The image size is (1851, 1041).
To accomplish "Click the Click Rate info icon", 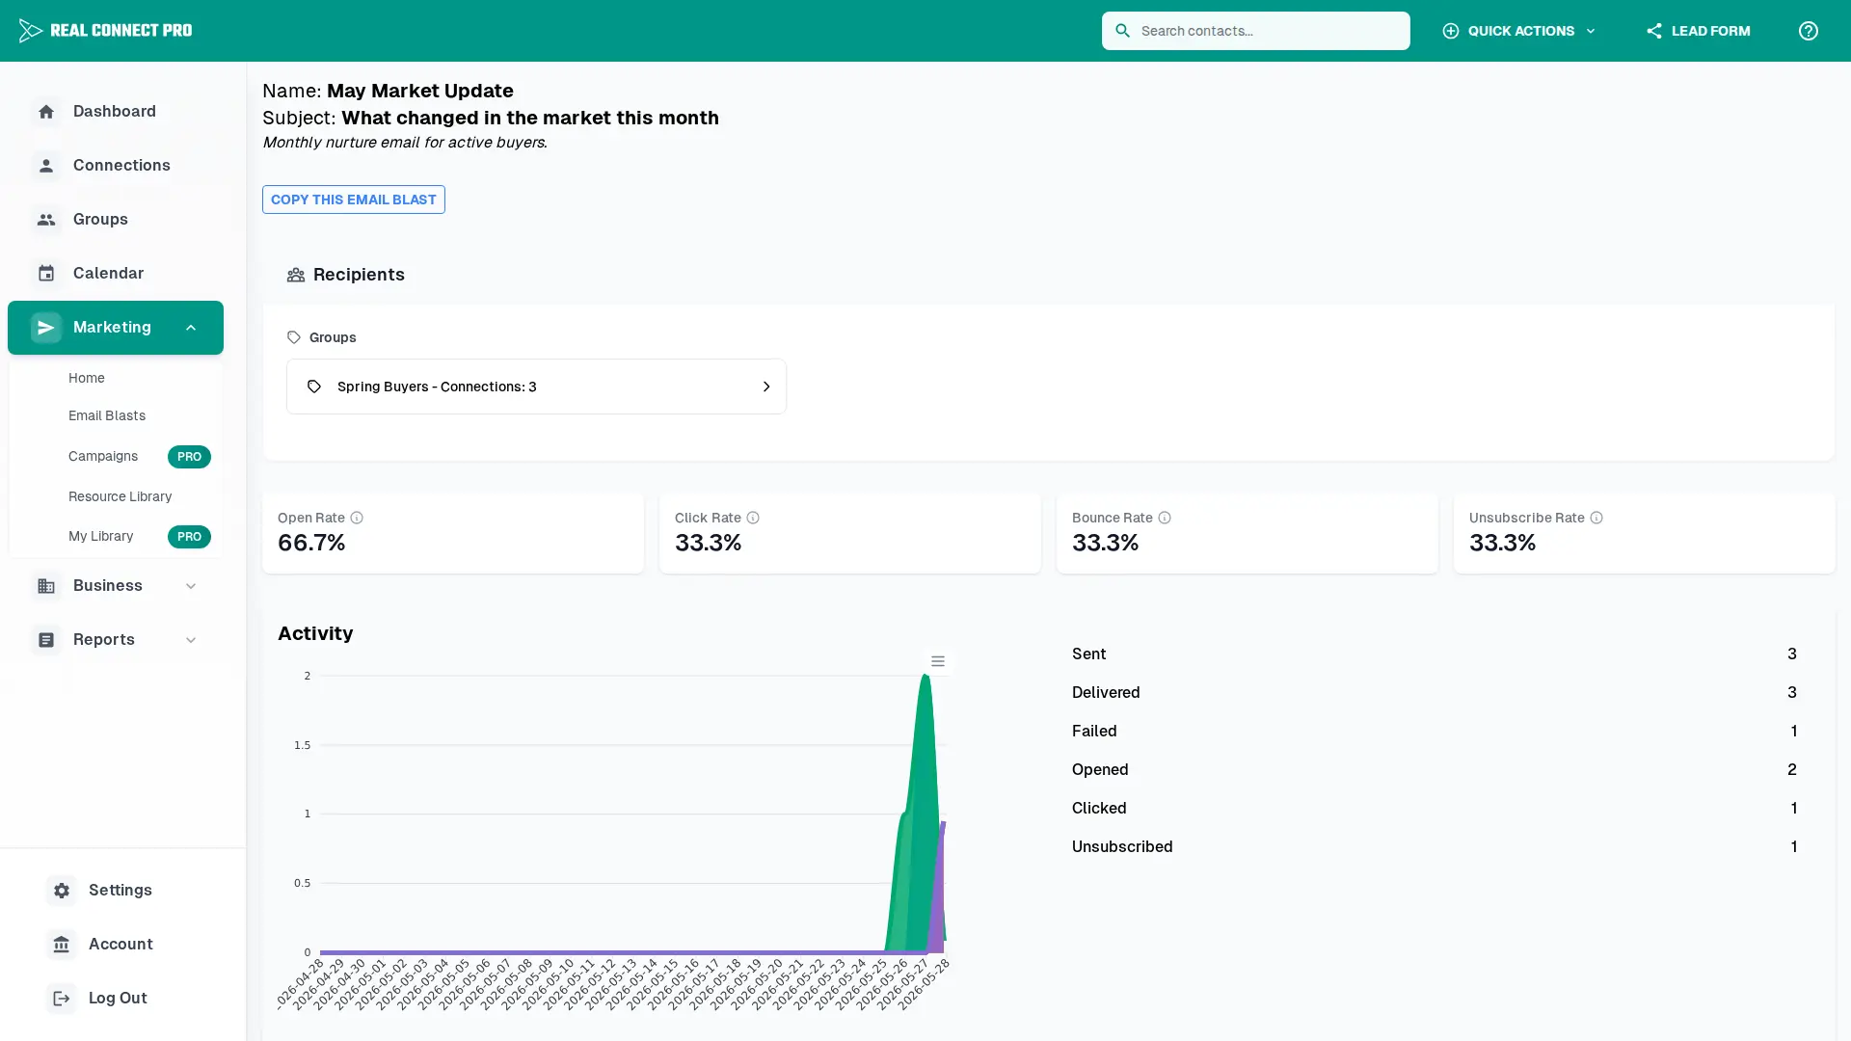I will tap(753, 518).
